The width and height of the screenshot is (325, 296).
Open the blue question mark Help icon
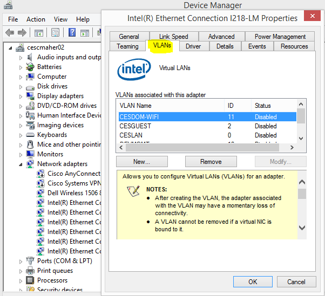pos(72,32)
